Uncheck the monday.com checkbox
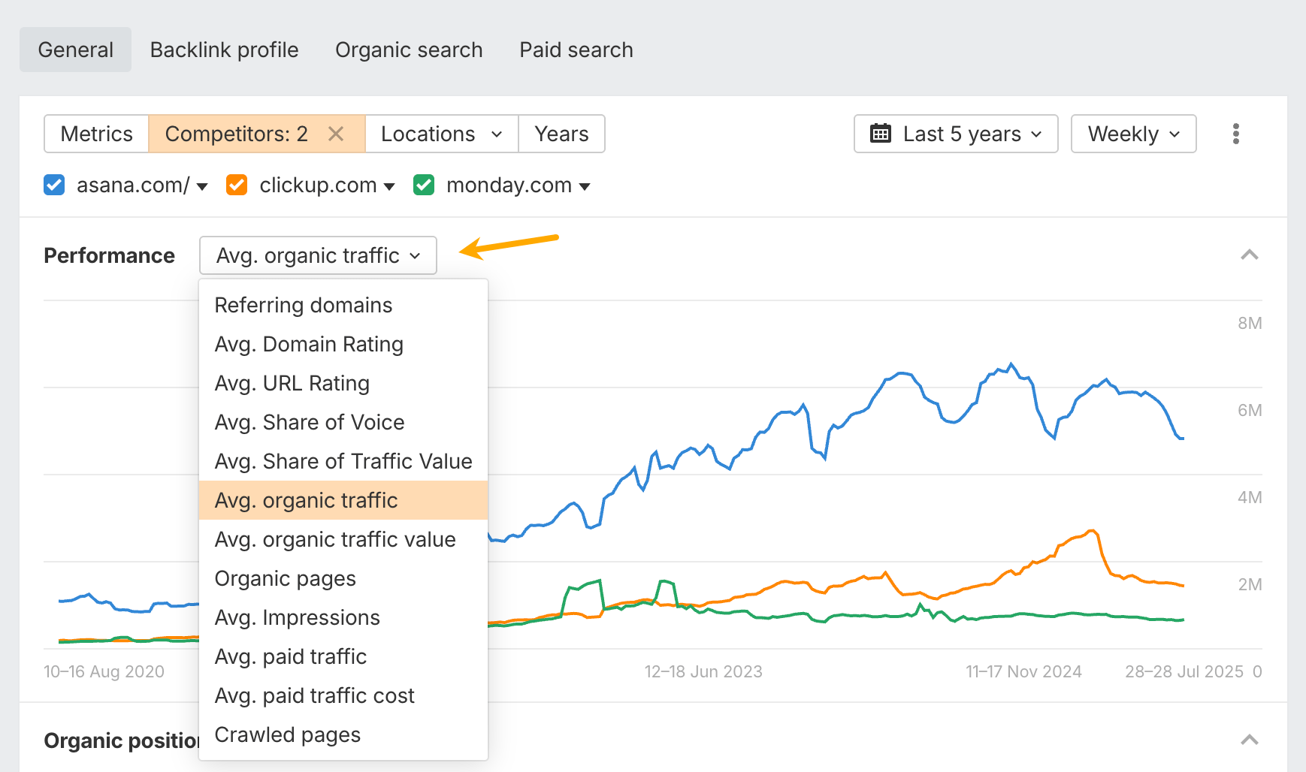Viewport: 1306px width, 772px height. tap(424, 185)
